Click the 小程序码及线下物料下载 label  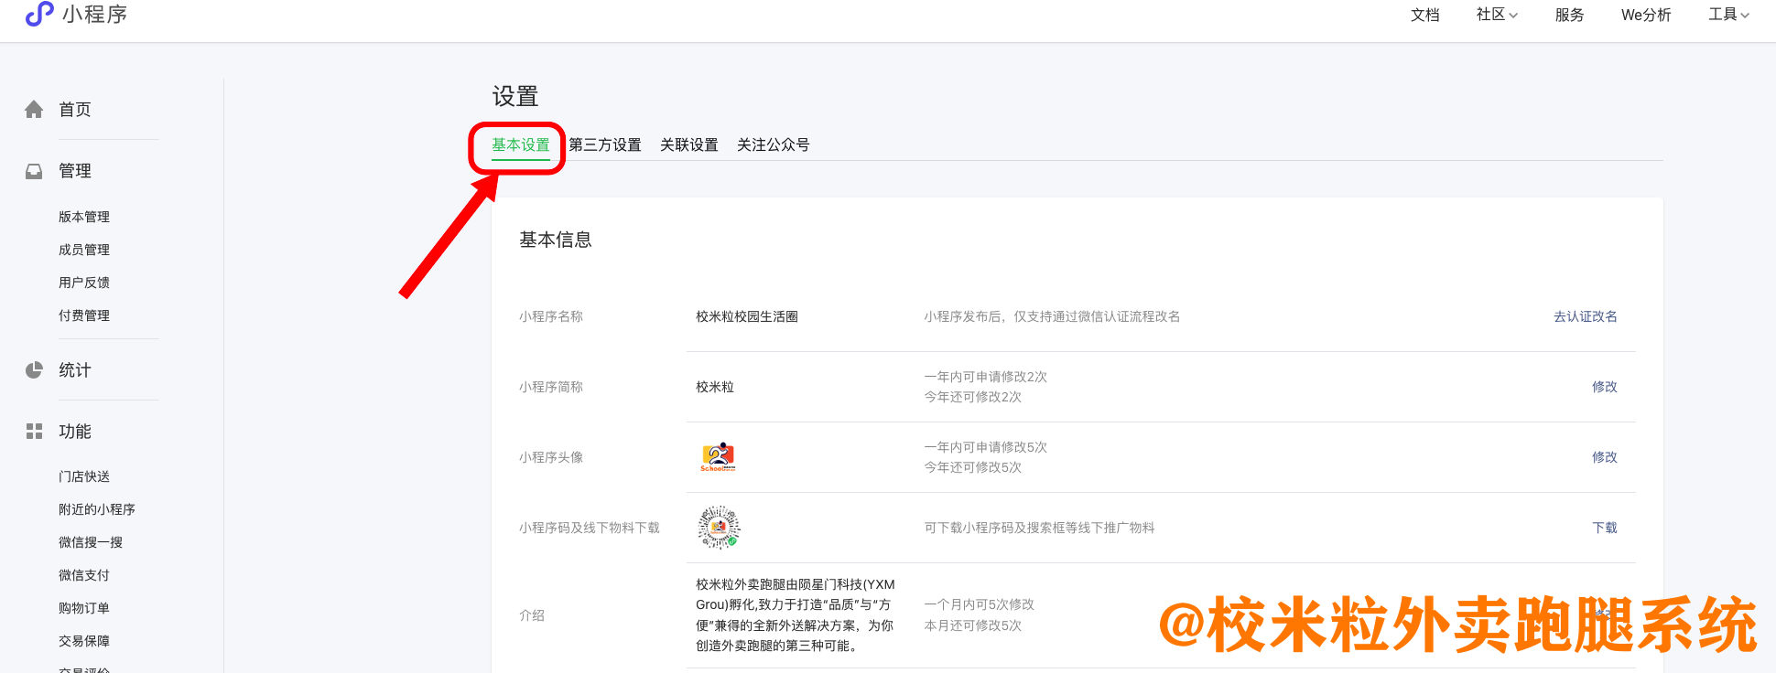pyautogui.click(x=590, y=528)
